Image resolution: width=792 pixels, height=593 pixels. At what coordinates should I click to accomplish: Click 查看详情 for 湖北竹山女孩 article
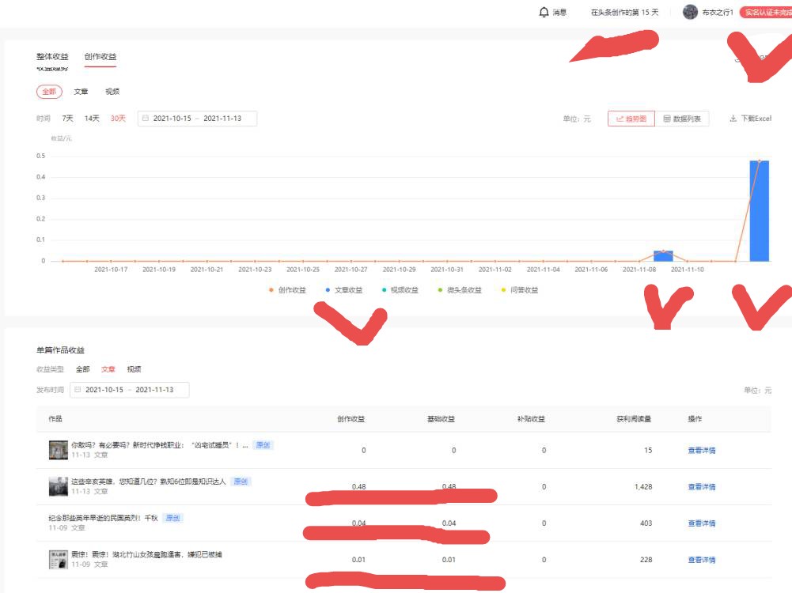(702, 560)
